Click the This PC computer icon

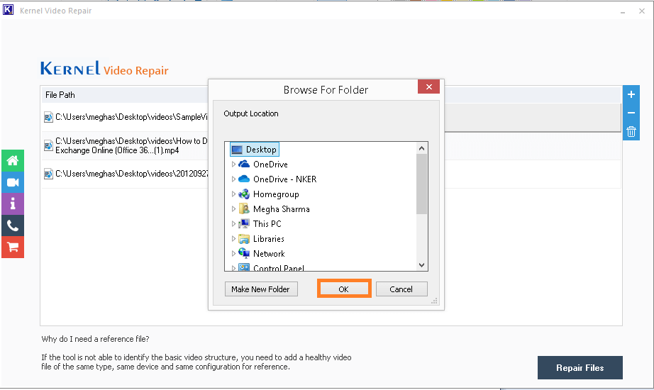244,223
